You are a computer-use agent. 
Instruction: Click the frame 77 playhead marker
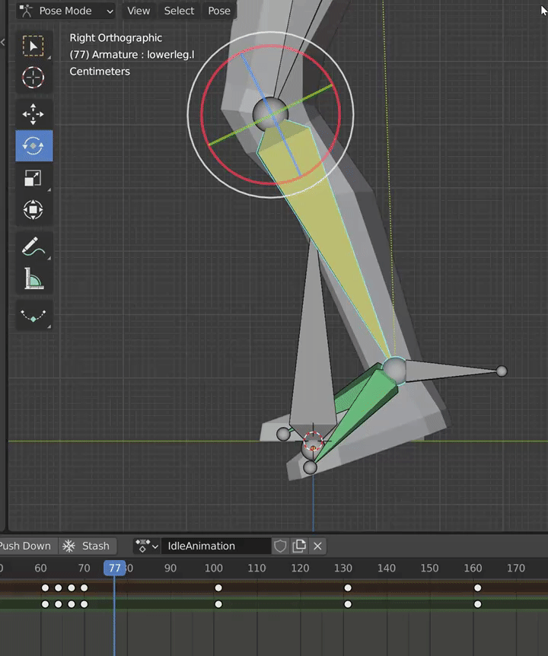click(x=114, y=568)
